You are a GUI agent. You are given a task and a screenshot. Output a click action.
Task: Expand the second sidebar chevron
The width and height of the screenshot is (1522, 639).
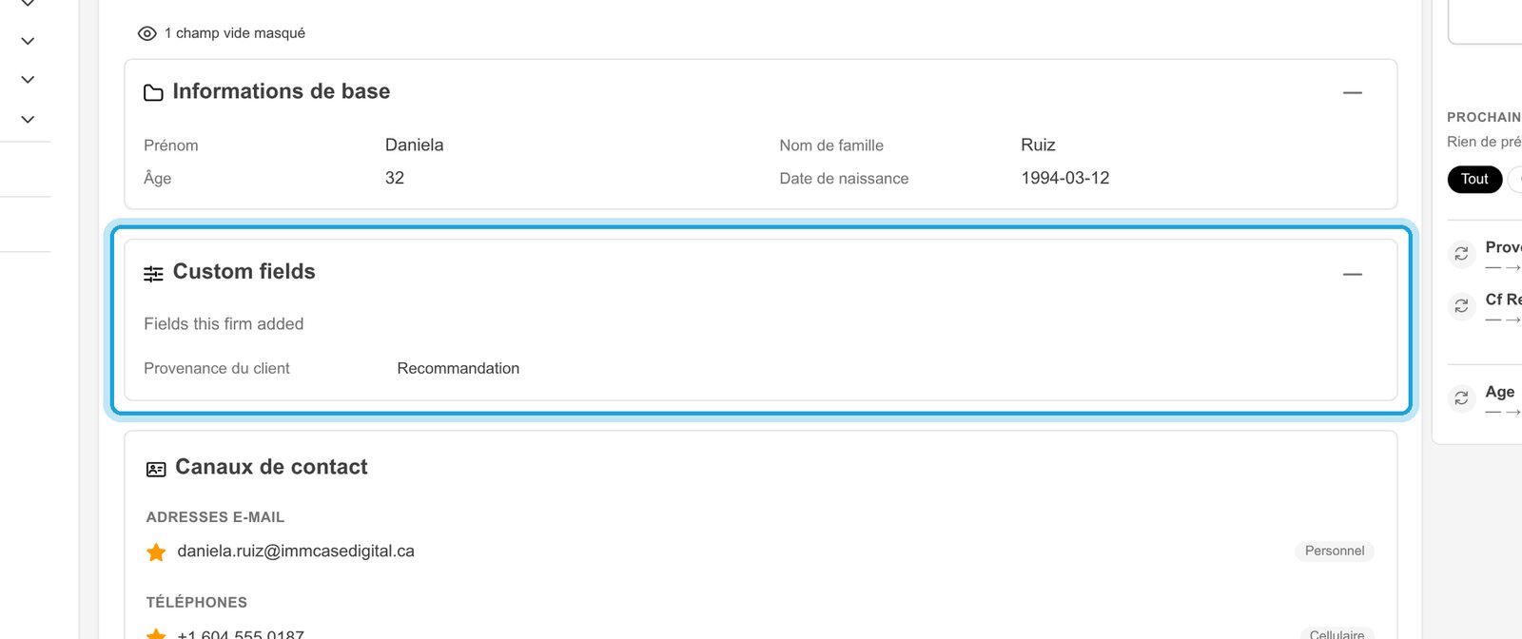coord(28,41)
